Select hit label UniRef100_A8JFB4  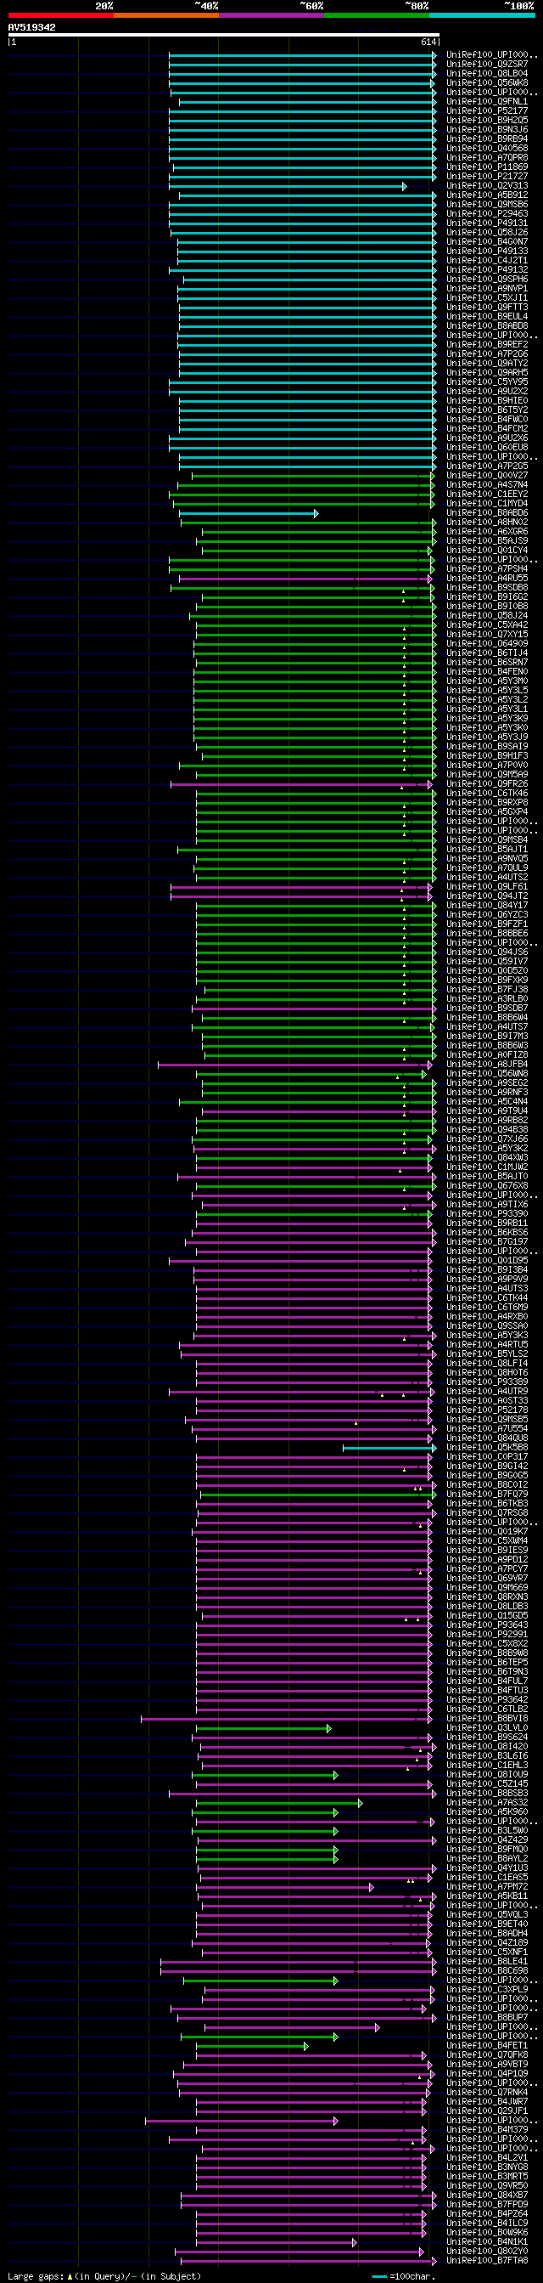click(487, 1065)
